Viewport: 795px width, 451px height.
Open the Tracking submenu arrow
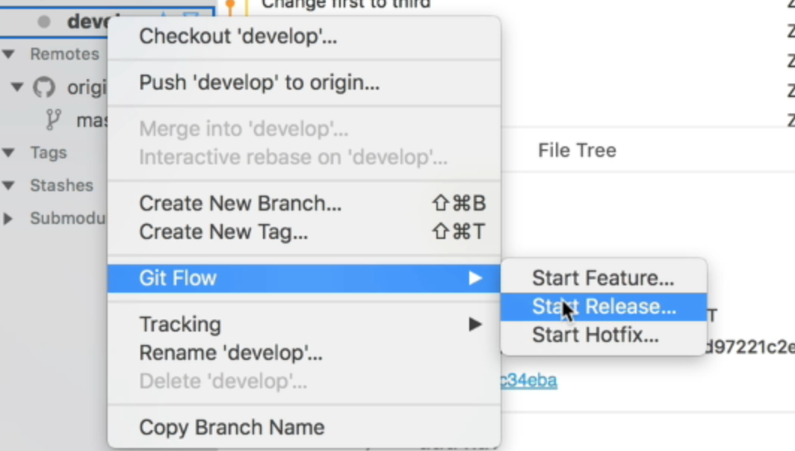(477, 324)
